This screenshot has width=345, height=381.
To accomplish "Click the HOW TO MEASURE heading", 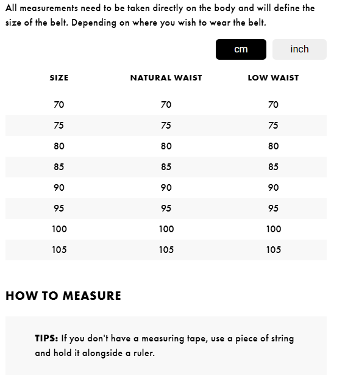I will click(63, 296).
